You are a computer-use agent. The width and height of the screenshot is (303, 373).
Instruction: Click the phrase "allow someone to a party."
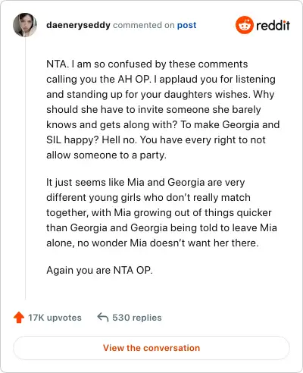pos(106,155)
